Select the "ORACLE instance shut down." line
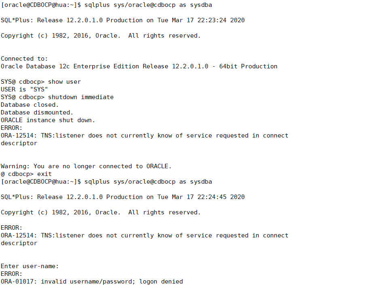 [x=48, y=120]
